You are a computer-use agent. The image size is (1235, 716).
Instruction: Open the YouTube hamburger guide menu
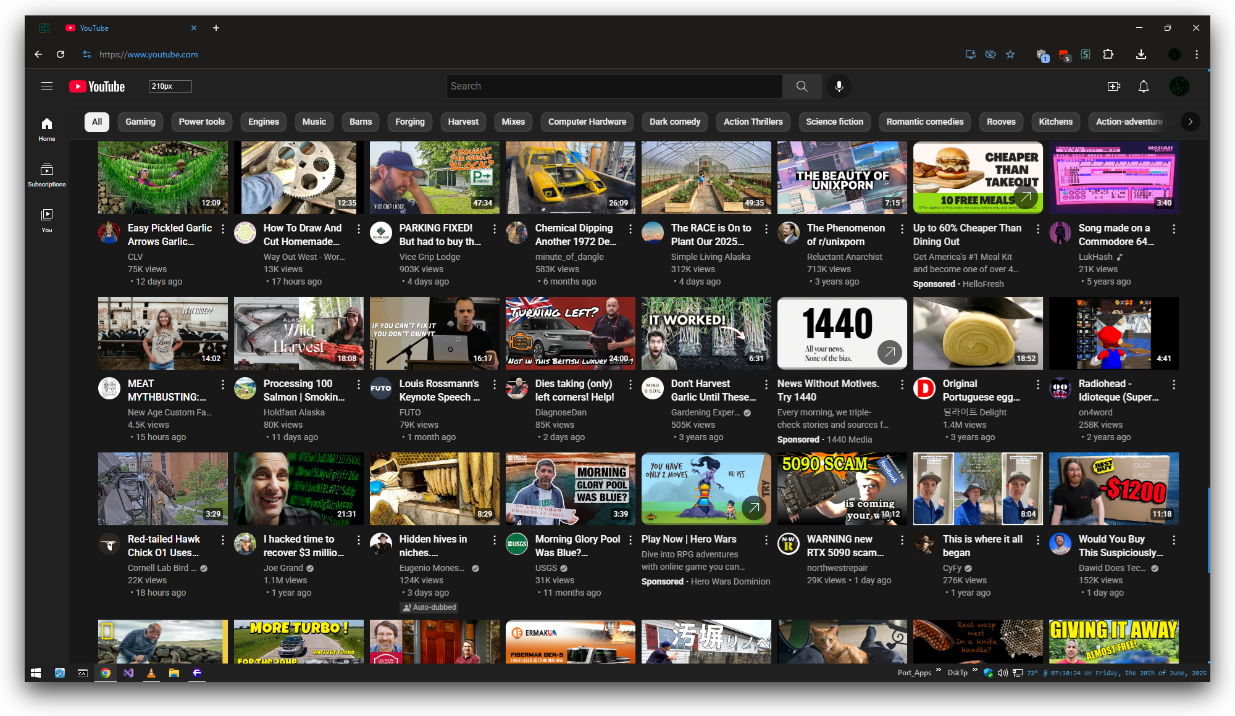pos(47,86)
